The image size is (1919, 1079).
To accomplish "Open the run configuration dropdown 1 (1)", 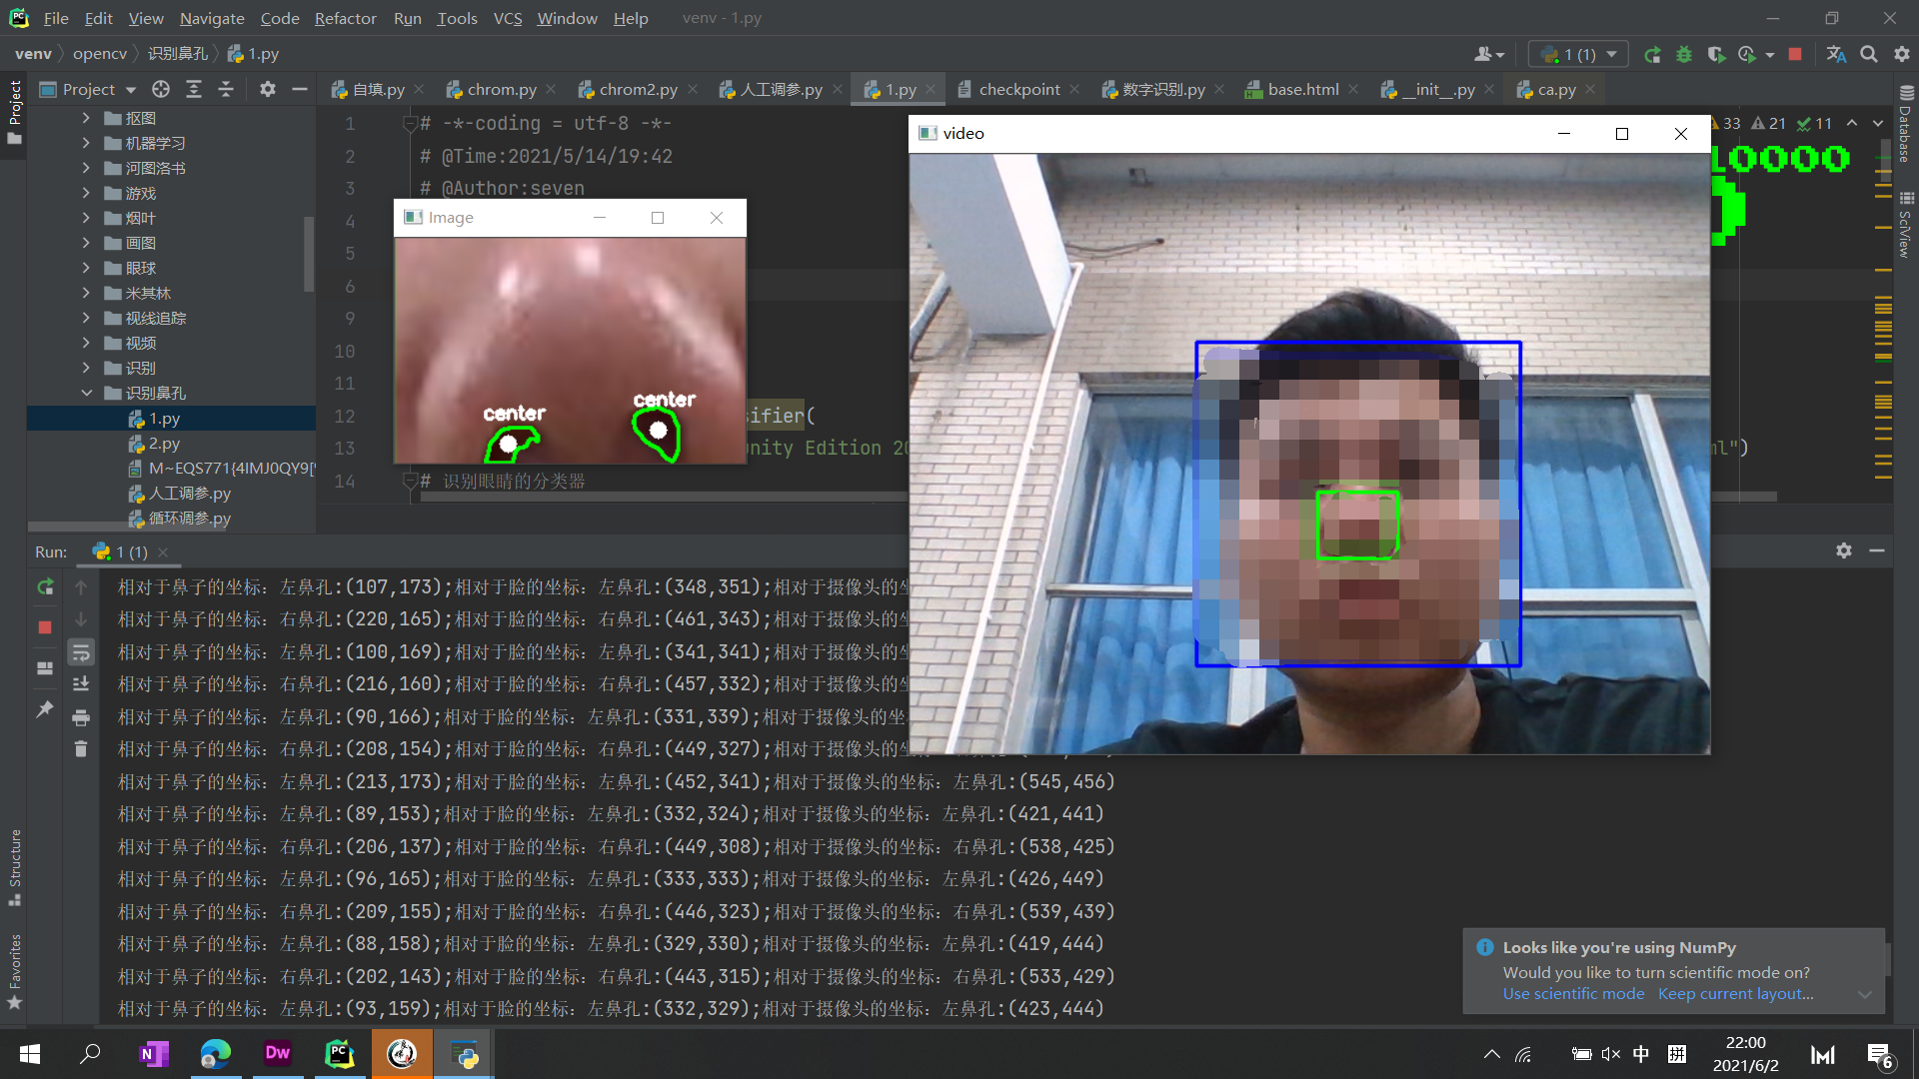I will point(1578,55).
